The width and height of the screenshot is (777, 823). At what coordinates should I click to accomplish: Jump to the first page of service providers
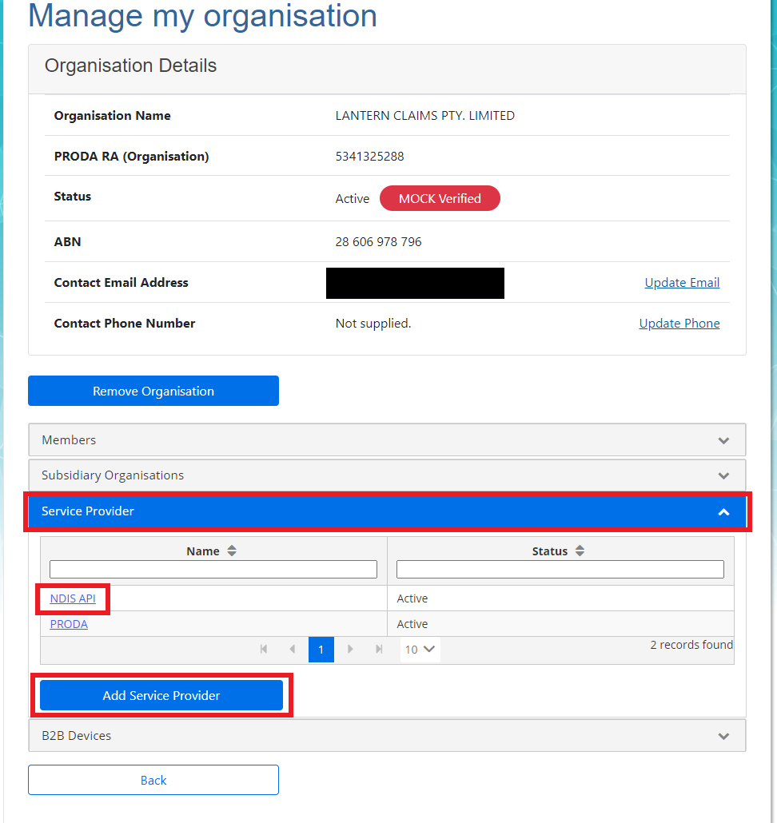tap(264, 649)
